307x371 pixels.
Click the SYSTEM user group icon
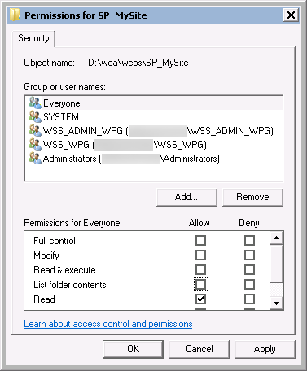click(35, 116)
